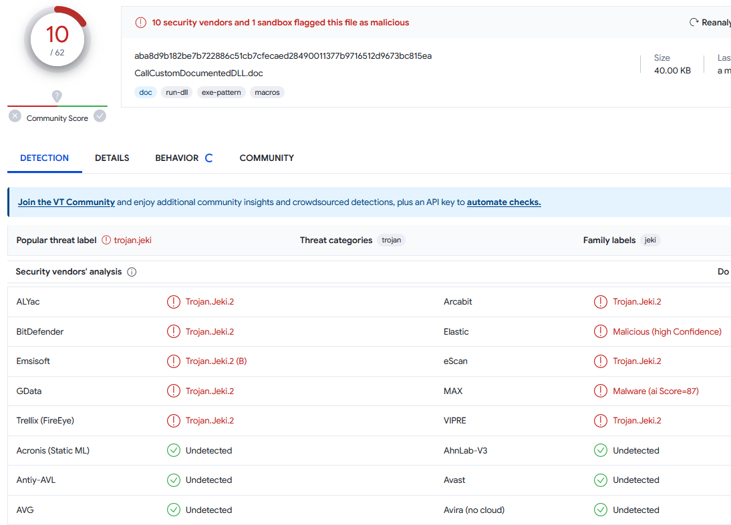Select the doc file type tag
The width and height of the screenshot is (731, 525).
[x=145, y=92]
